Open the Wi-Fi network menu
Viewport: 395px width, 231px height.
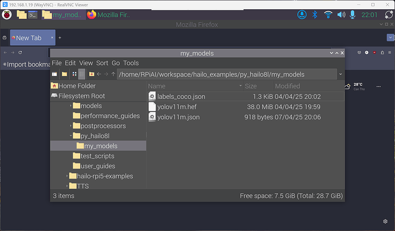328,14
